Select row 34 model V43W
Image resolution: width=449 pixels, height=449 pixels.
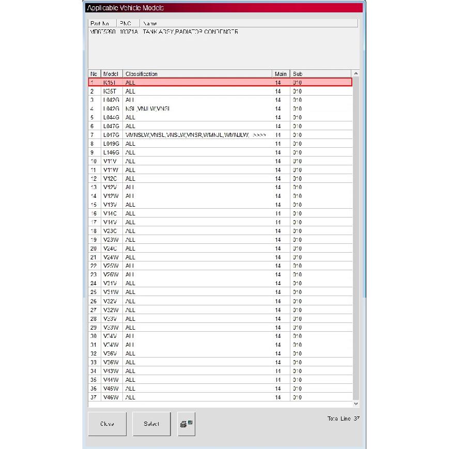[220, 371]
